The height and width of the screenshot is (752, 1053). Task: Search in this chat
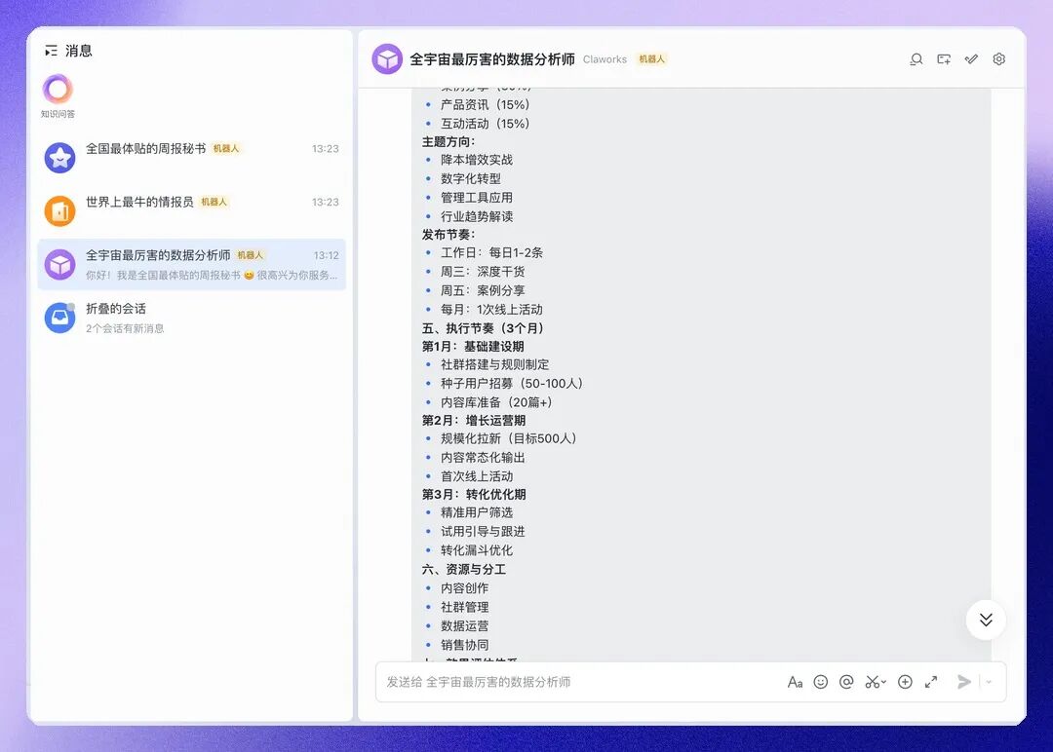916,59
